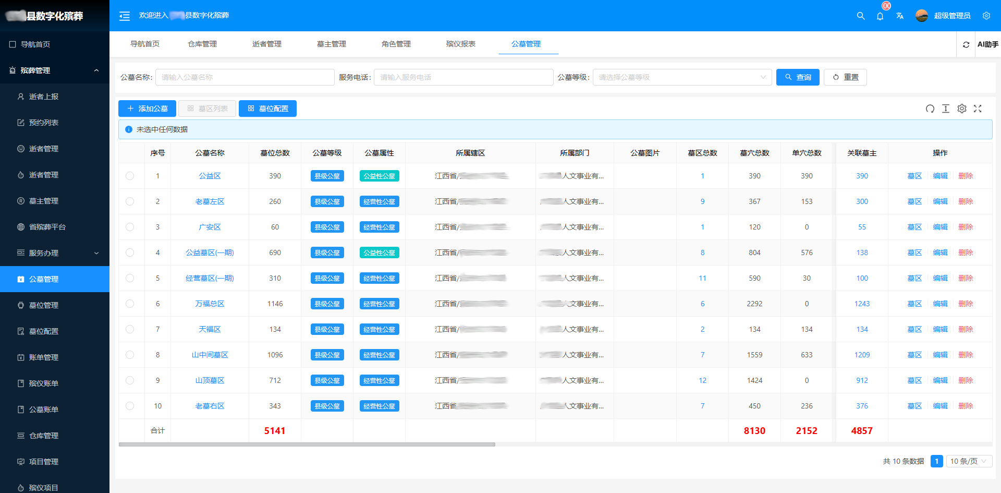Select the radio button for 老墓右区 row
The width and height of the screenshot is (1001, 493).
click(130, 406)
